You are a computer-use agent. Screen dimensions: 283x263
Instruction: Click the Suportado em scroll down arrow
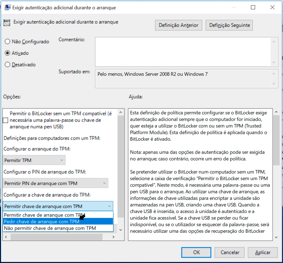pos(274,84)
